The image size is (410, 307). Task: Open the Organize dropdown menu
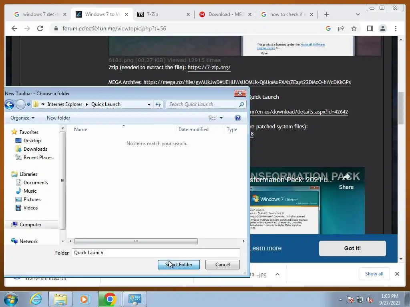pos(22,118)
